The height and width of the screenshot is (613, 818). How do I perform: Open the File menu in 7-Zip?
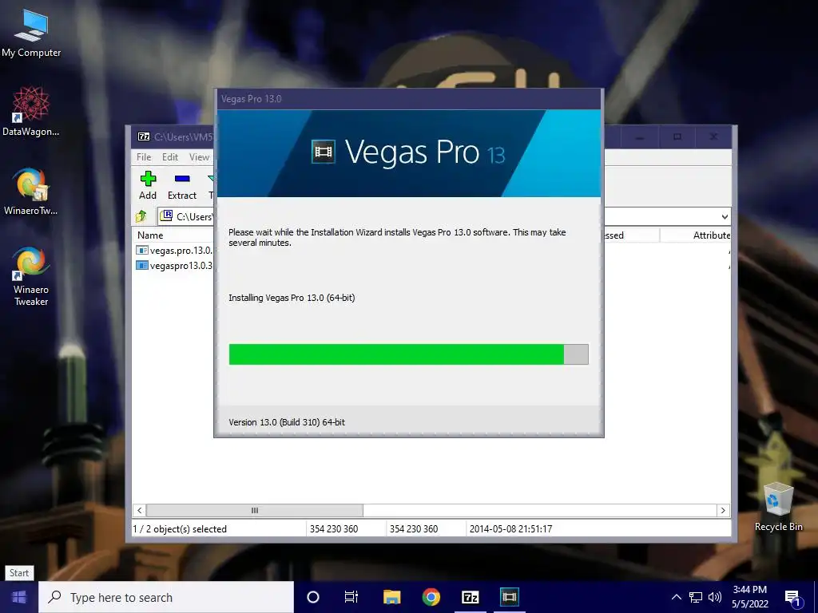click(144, 157)
